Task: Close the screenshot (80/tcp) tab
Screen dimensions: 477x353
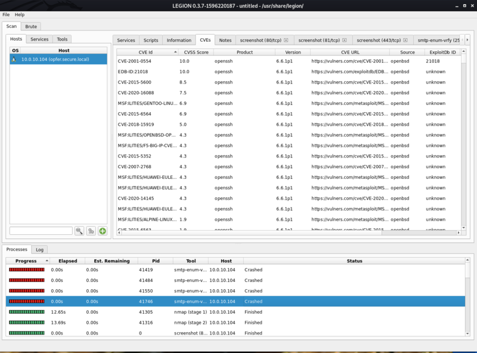Action: tap(286, 40)
